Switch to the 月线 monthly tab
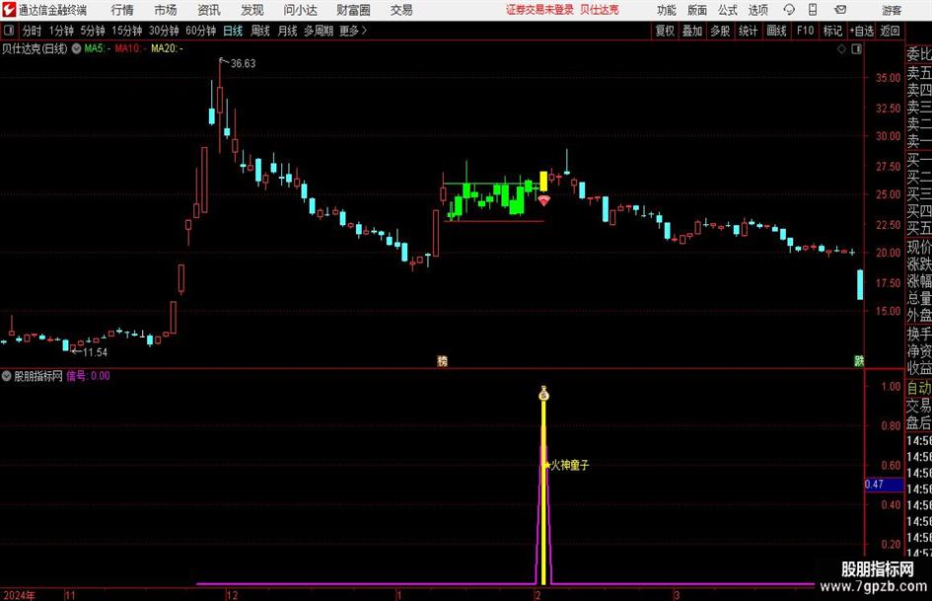 click(287, 31)
